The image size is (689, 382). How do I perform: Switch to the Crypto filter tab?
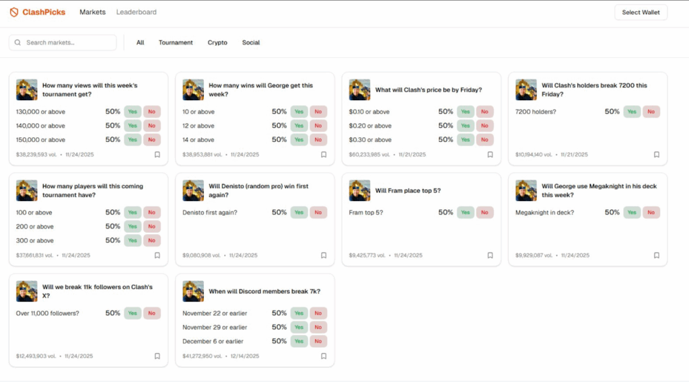point(217,42)
